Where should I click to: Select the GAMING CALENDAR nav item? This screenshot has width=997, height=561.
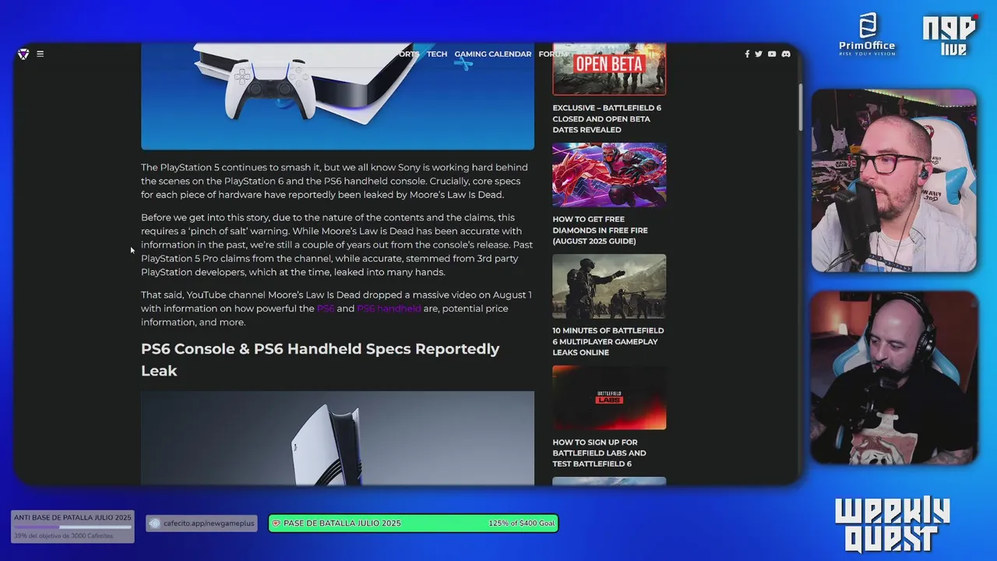pos(493,54)
